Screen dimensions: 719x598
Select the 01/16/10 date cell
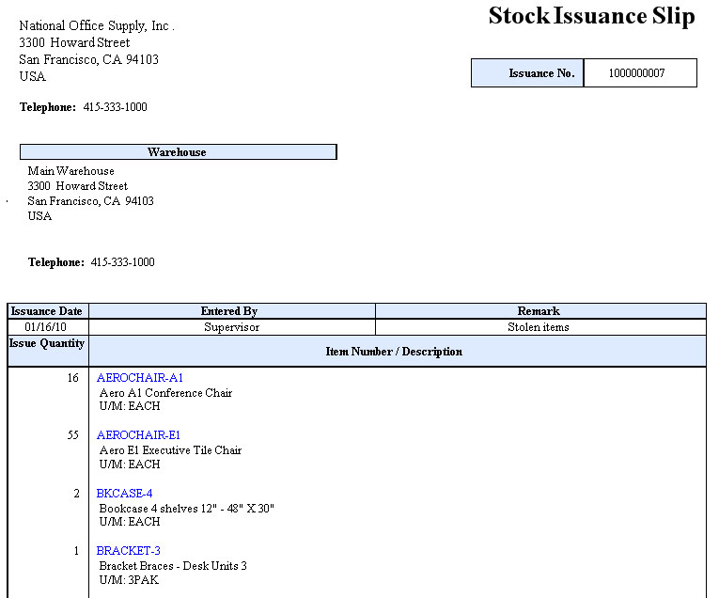pos(47,327)
